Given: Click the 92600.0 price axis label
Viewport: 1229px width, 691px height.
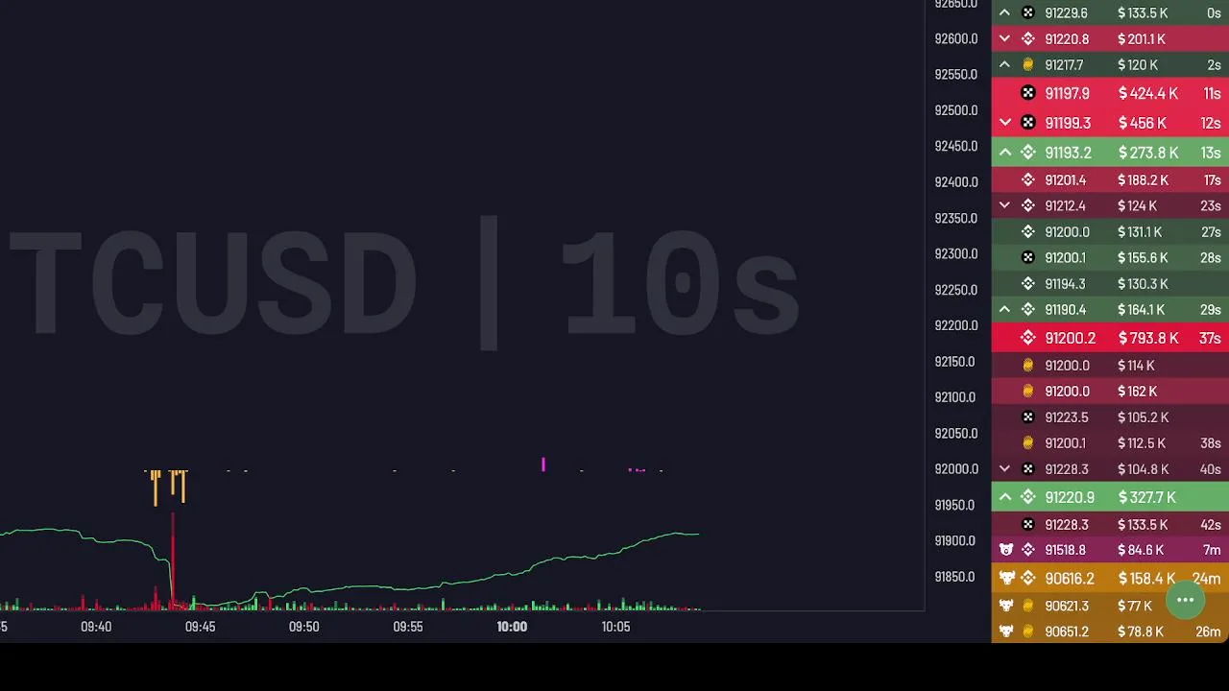Looking at the screenshot, I should point(955,39).
